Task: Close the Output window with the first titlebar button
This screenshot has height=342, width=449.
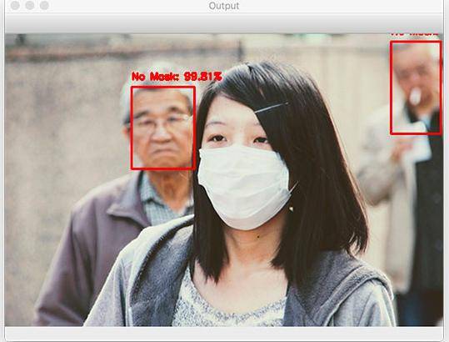Action: (x=15, y=6)
